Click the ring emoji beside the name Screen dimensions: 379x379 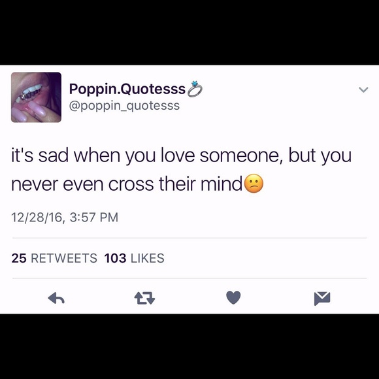[195, 89]
